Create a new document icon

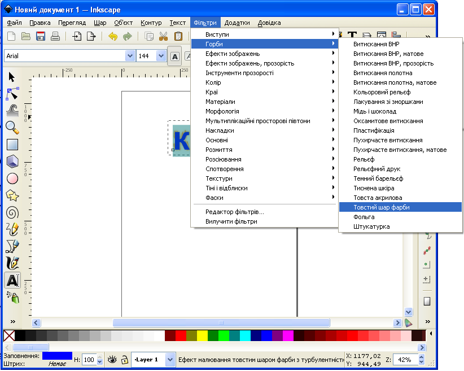point(11,36)
